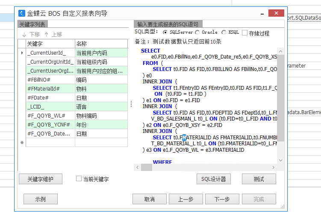Tick the 当前关键字 checkbox
Viewport: 321px width, 218px height.
point(79,179)
